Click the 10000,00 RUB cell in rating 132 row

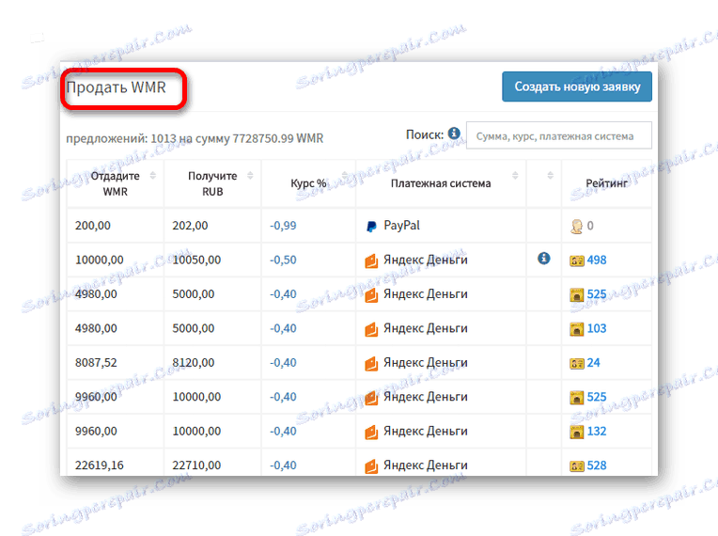click(x=212, y=431)
